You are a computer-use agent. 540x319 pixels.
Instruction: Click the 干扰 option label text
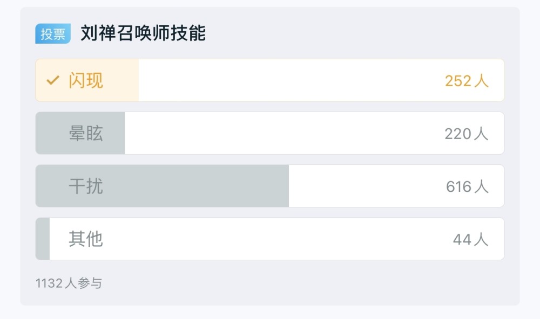pyautogui.click(x=86, y=186)
